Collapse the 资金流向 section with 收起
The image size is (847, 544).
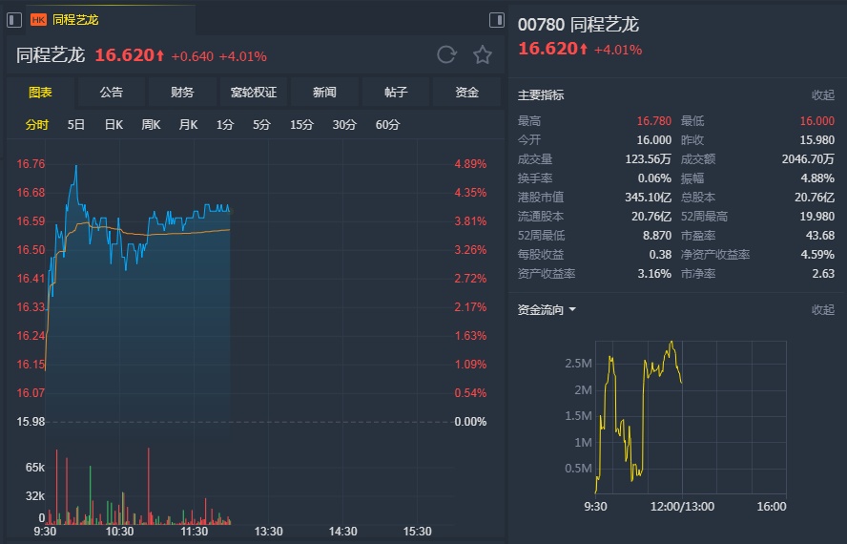pos(822,310)
